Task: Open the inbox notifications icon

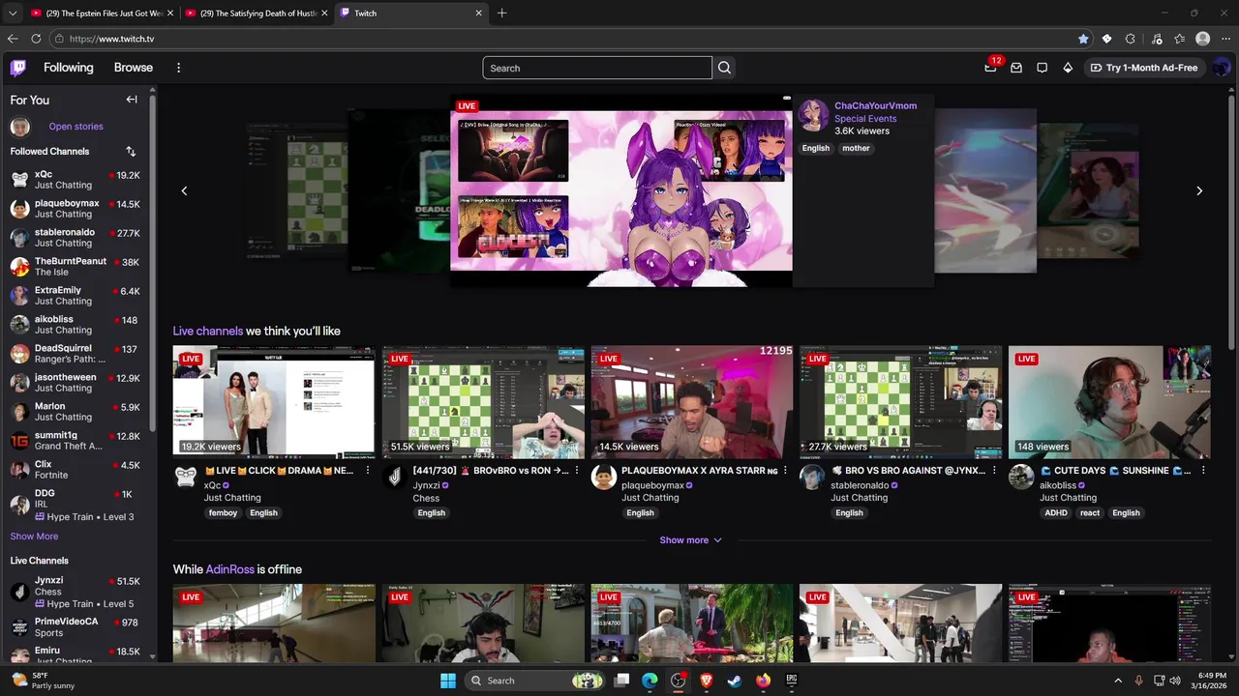Action: point(1016,68)
